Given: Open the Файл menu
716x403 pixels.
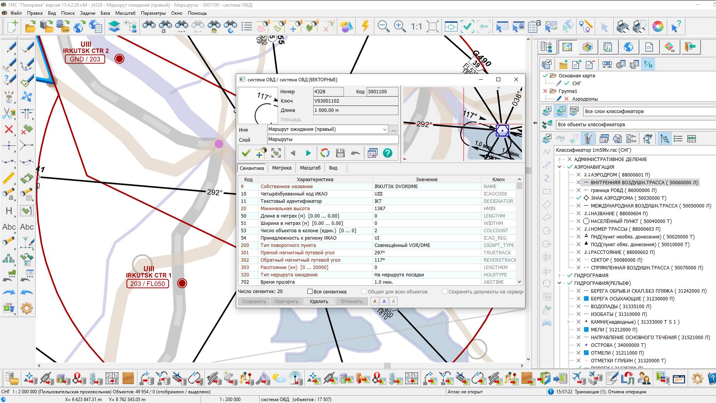Looking at the screenshot, I should tap(16, 13).
